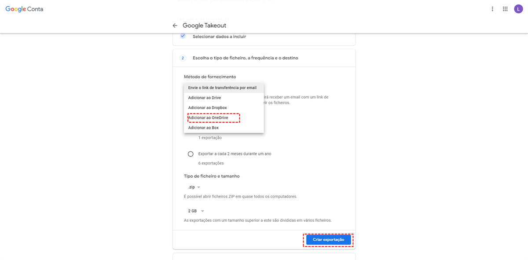
Task: Select the Envie o link de transferência por email option
Action: click(x=224, y=88)
